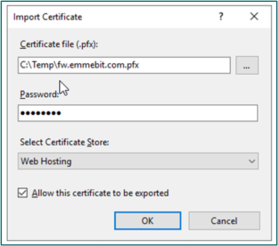Select the 'Web Hosting' text in store selector
Viewport: 278px width, 246px height.
[46, 162]
